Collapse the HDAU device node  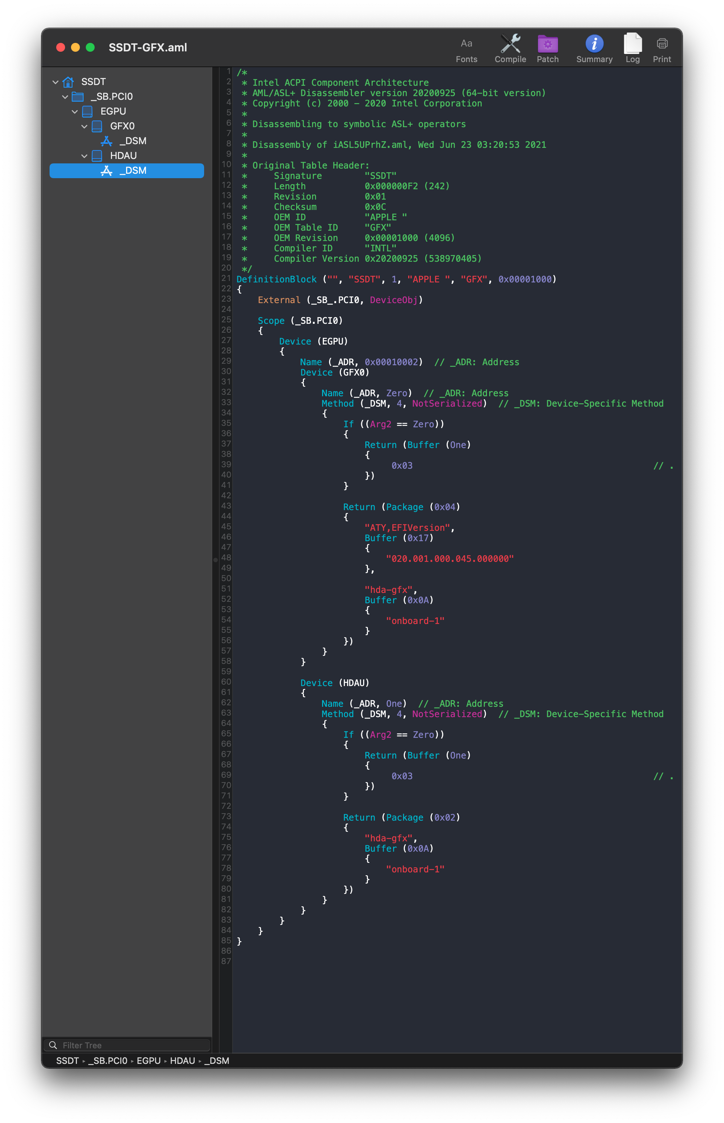[x=84, y=156]
